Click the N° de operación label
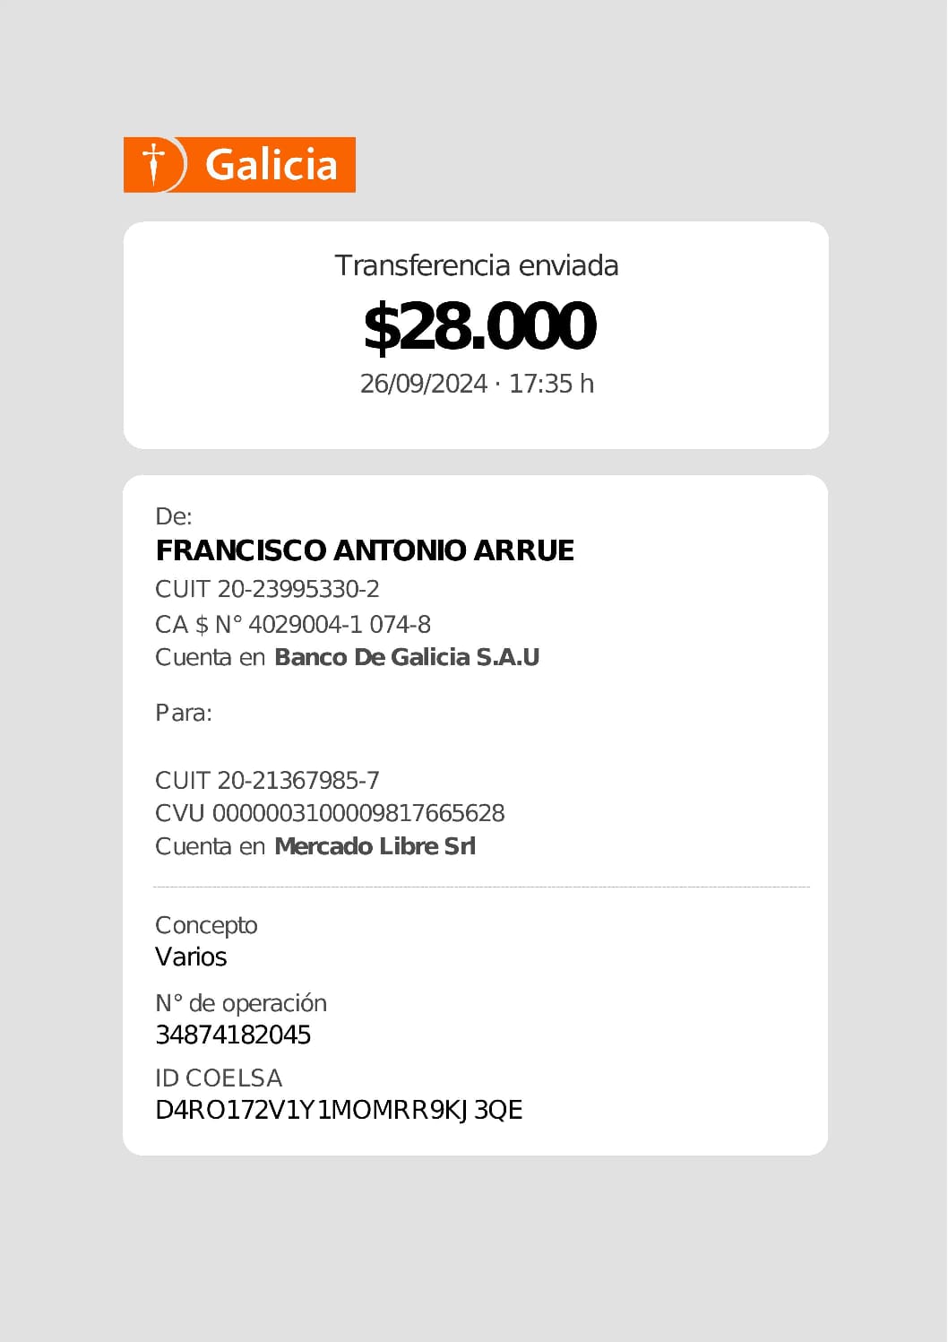Viewport: 948px width, 1342px height. click(x=240, y=1003)
